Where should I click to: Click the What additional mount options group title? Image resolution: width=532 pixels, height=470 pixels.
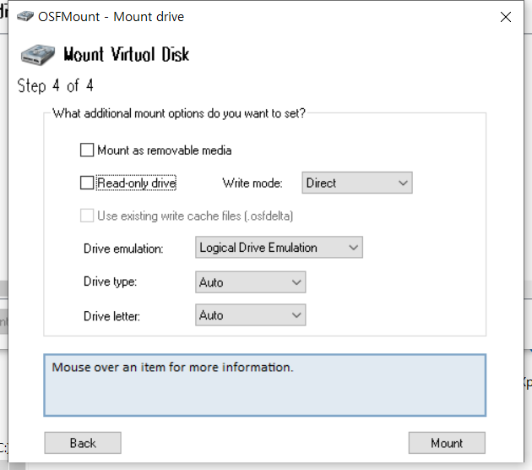point(179,113)
